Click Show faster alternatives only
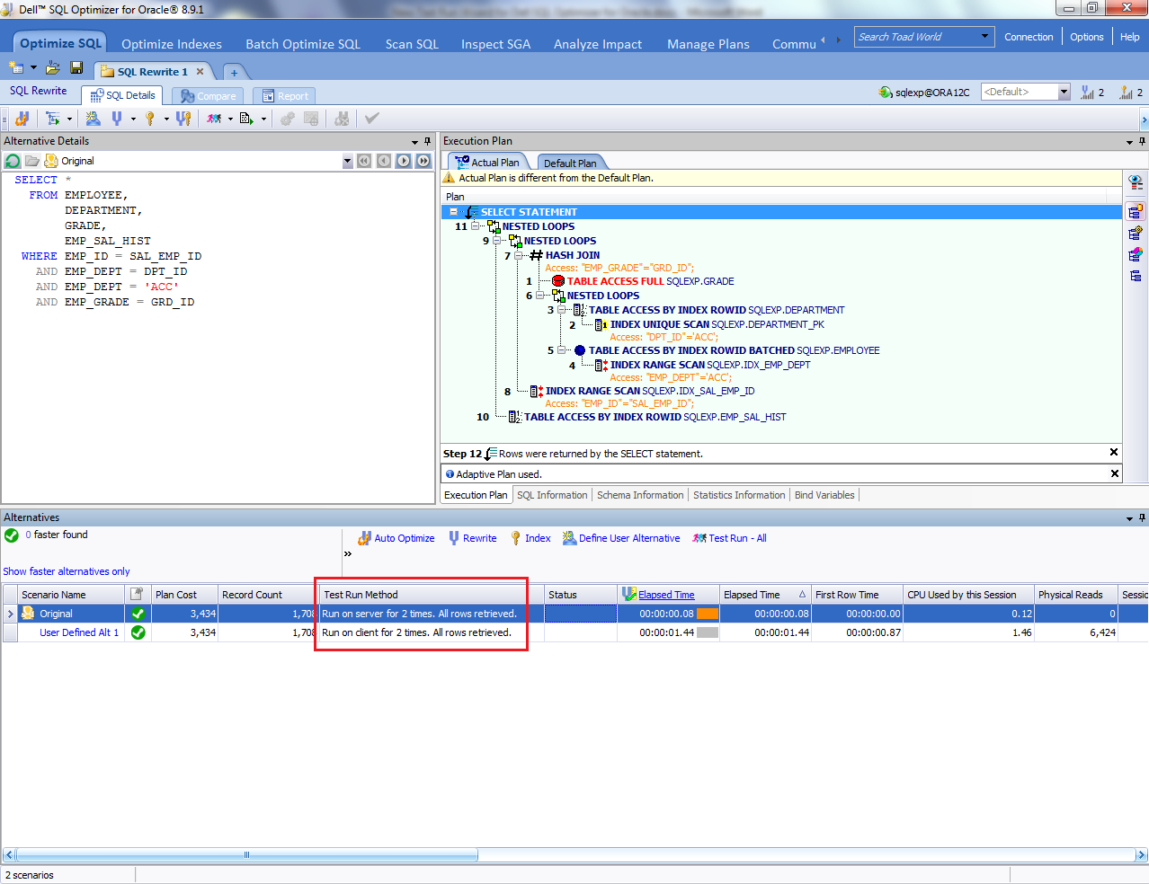 67,571
